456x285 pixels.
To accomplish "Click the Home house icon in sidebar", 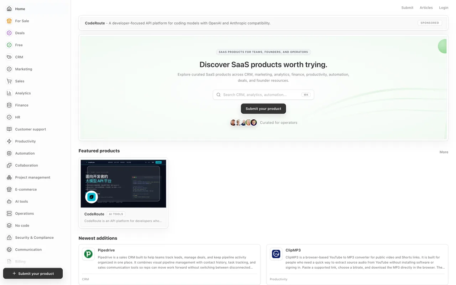I will point(9,9).
